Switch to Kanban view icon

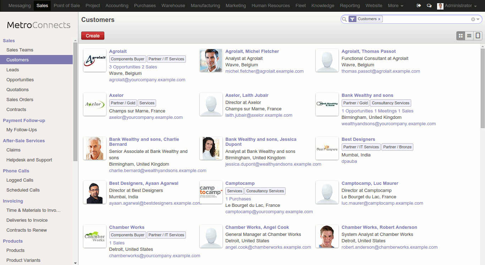[x=461, y=35]
